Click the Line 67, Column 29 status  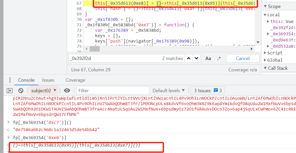[91, 70]
